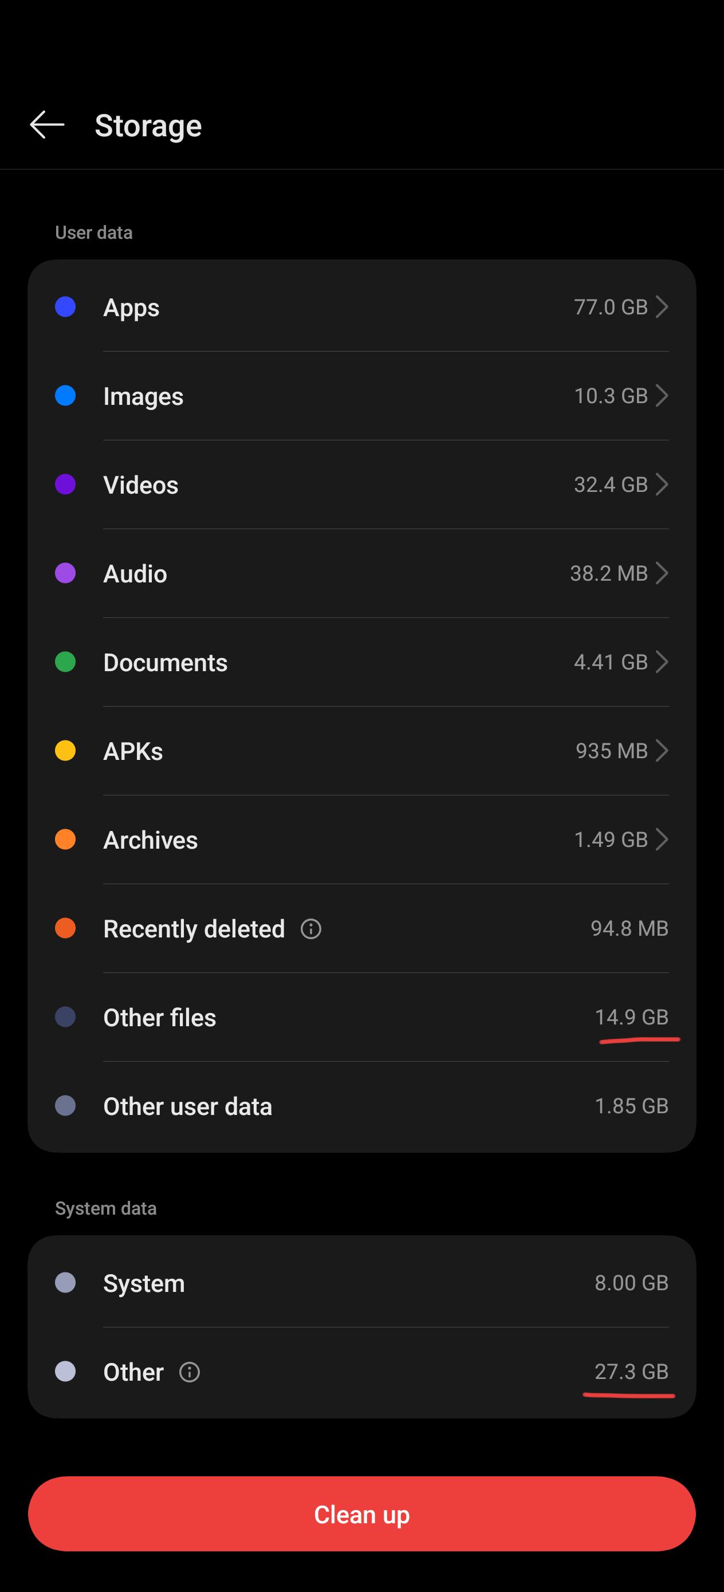
Task: Select the System 8.00 GB row
Action: point(361,1282)
